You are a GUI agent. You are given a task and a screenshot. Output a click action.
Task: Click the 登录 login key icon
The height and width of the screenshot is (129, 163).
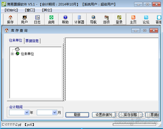pos(119,19)
